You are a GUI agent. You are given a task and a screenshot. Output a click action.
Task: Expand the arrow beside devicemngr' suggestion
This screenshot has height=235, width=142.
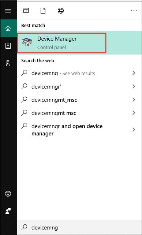(134, 86)
